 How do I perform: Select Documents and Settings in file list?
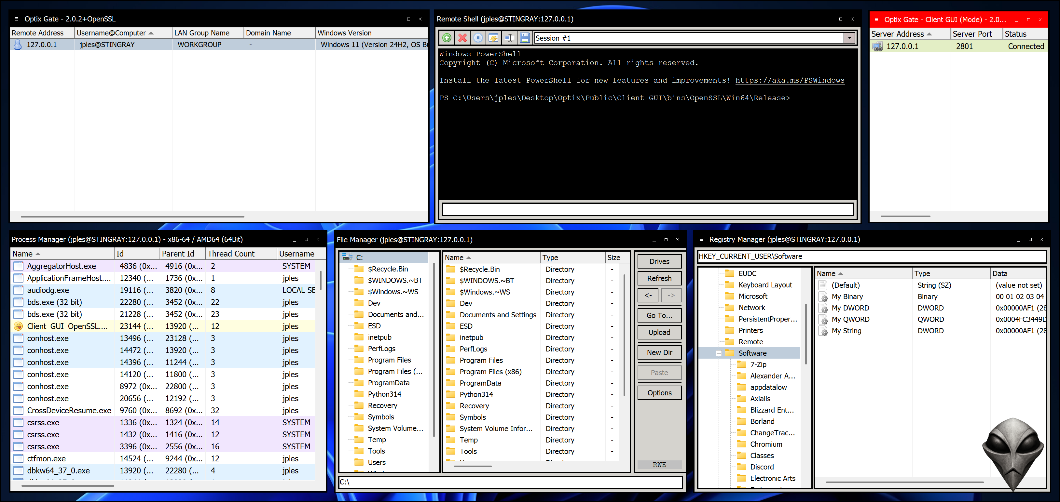point(532,315)
